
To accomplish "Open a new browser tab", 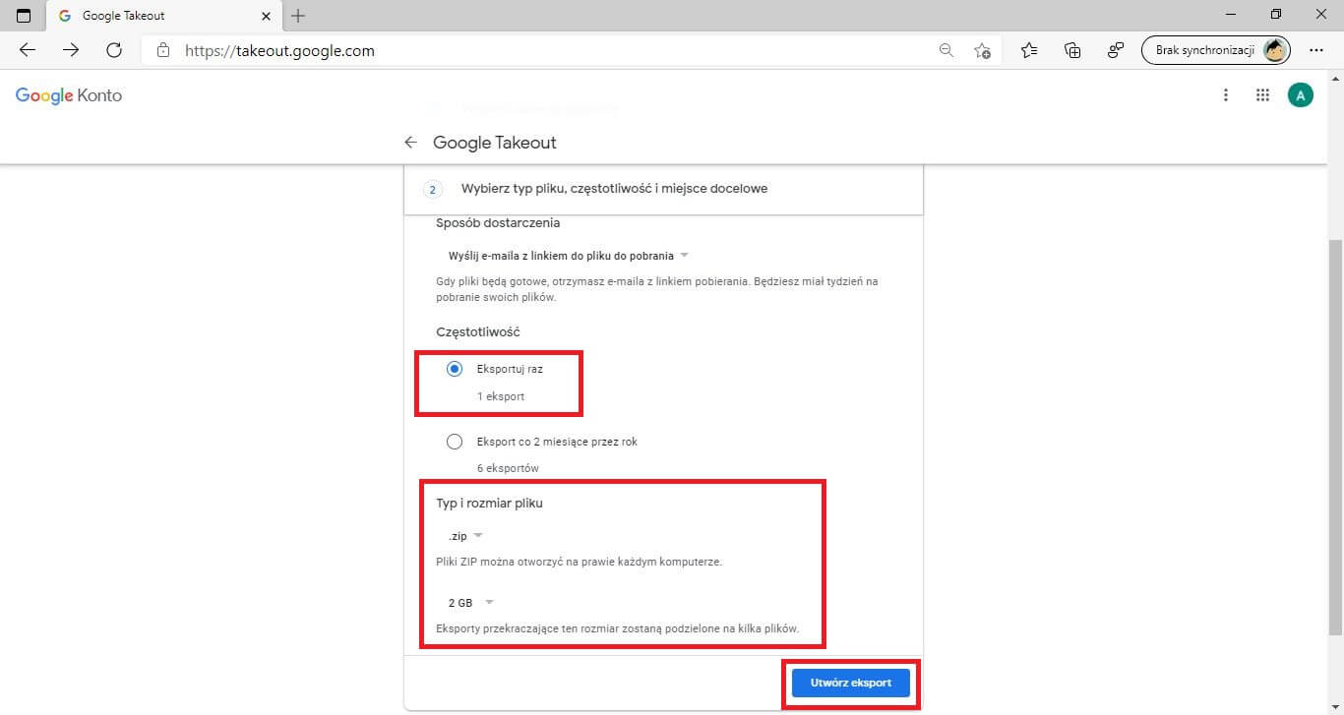I will [299, 16].
